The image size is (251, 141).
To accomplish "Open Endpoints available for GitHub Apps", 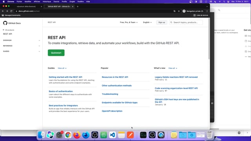I will click(119, 103).
